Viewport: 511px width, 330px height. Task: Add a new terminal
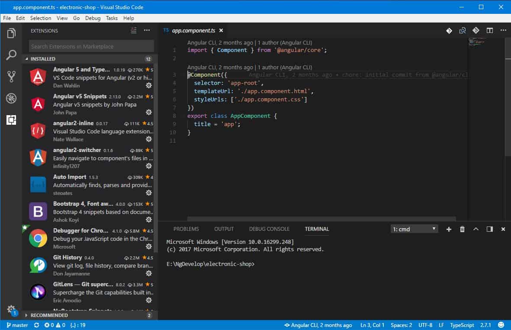click(449, 229)
